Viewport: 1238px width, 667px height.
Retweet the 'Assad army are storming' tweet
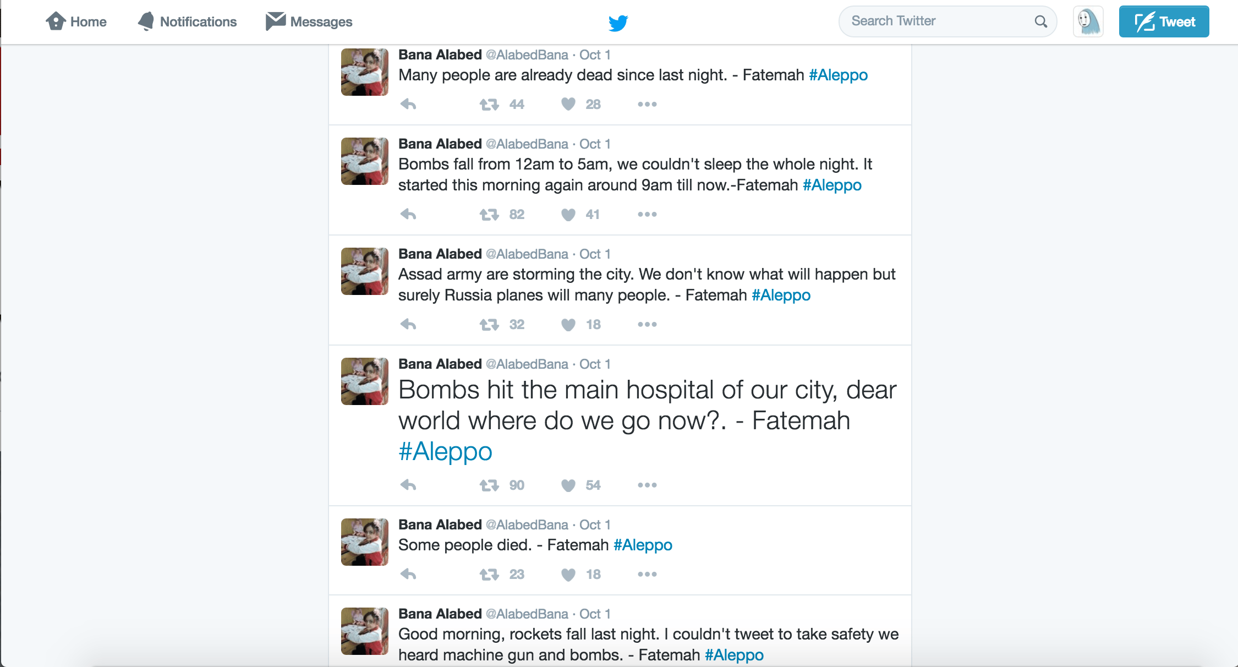489,324
